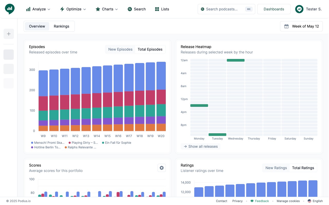Open the Tester S. account menu
Viewport: 329px width, 205px height.
(308, 9)
